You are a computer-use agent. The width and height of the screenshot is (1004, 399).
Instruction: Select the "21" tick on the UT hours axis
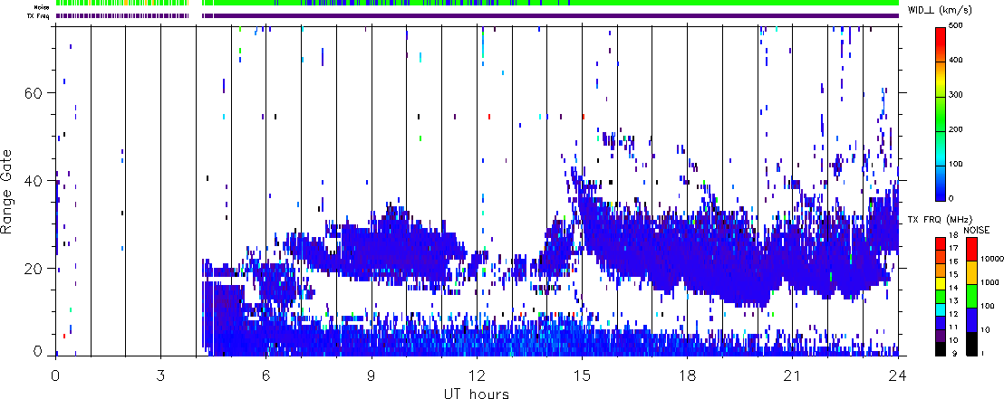(x=792, y=375)
